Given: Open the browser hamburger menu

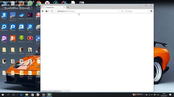Looking at the screenshot, I should 151,11.
